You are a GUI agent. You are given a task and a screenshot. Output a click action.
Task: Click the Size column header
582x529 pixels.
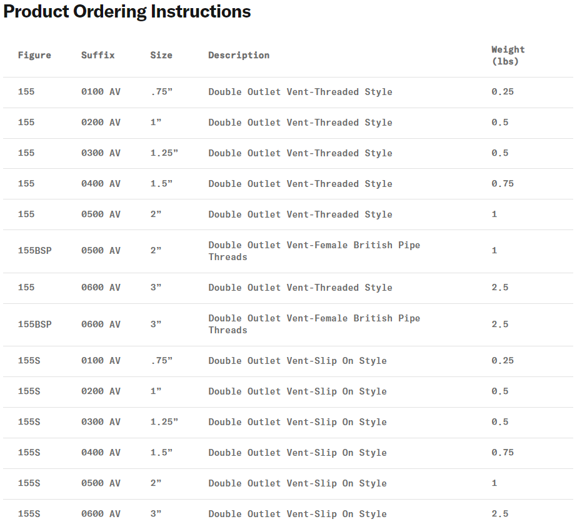pos(161,55)
